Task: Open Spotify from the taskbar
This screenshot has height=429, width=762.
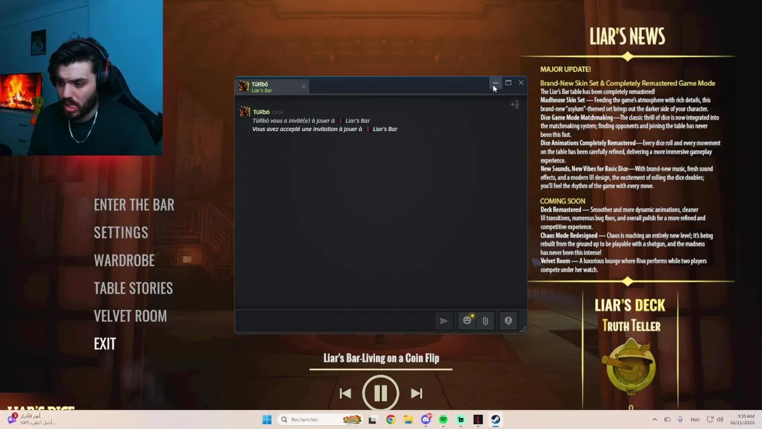Action: (443, 419)
